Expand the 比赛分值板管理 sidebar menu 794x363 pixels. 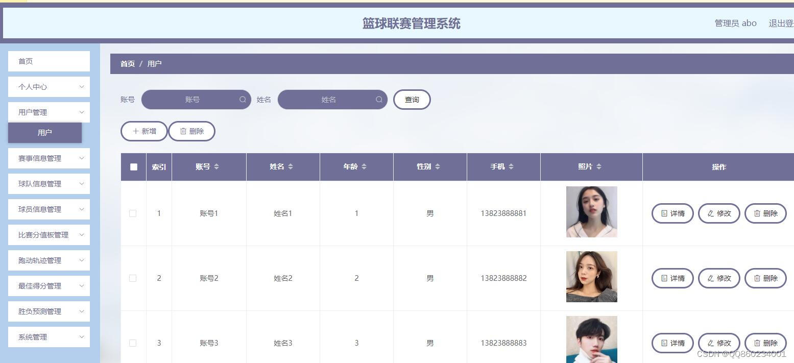tap(49, 235)
